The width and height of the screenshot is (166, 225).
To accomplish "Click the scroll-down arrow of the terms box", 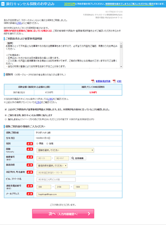I will [121, 67].
